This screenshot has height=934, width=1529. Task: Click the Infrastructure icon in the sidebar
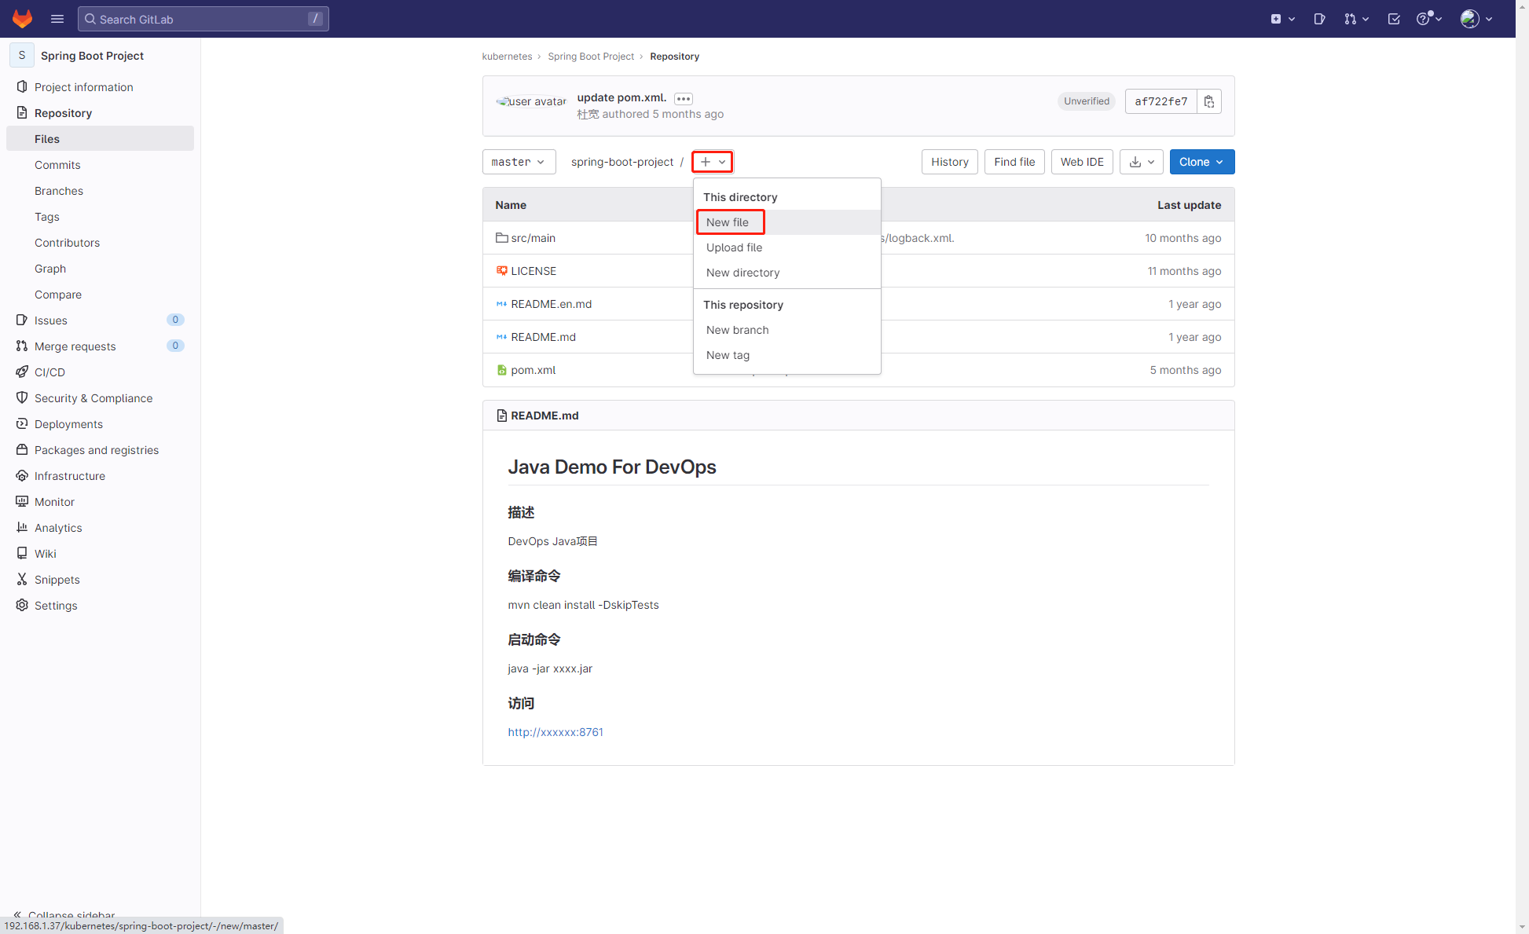[22, 475]
